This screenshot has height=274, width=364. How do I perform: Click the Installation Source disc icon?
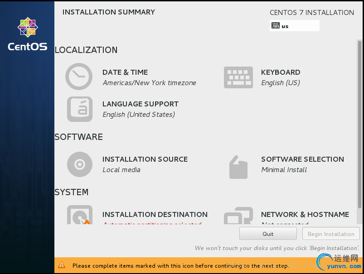pyautogui.click(x=80, y=164)
